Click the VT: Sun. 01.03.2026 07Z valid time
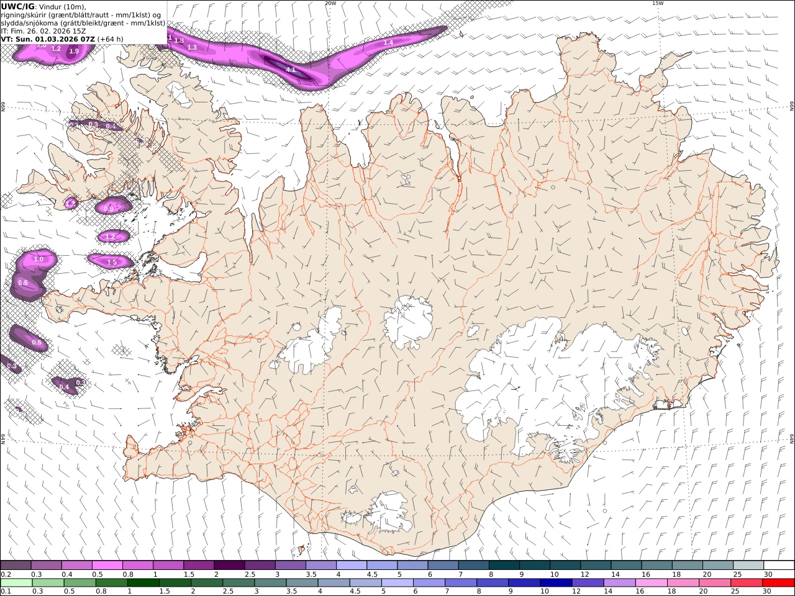 [48, 39]
